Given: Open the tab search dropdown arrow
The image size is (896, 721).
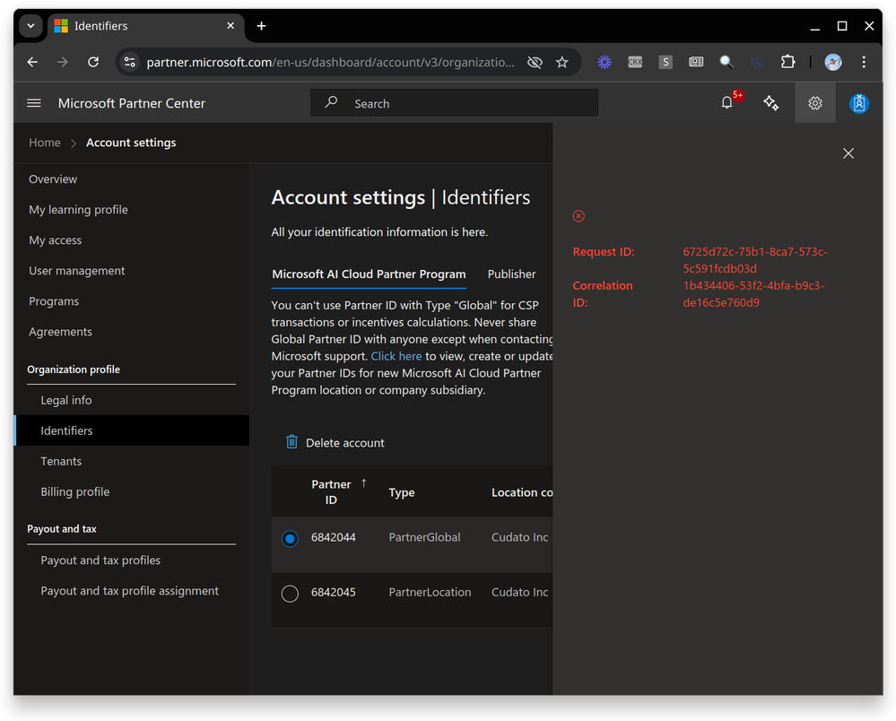Looking at the screenshot, I should [x=30, y=26].
